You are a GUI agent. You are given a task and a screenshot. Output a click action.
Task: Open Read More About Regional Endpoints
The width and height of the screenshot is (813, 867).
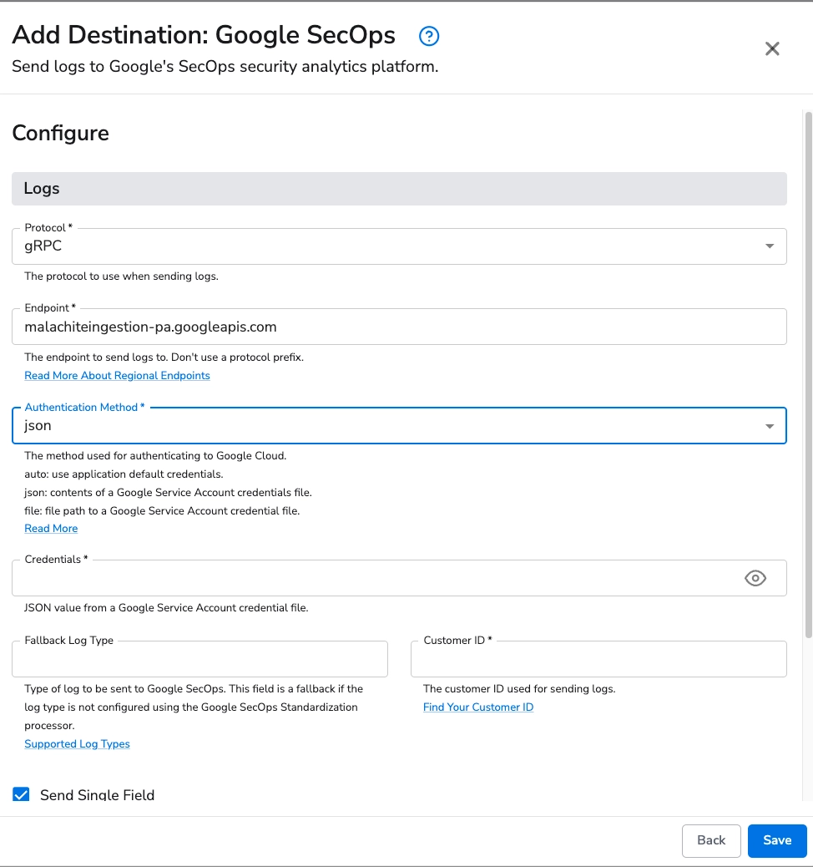[117, 375]
